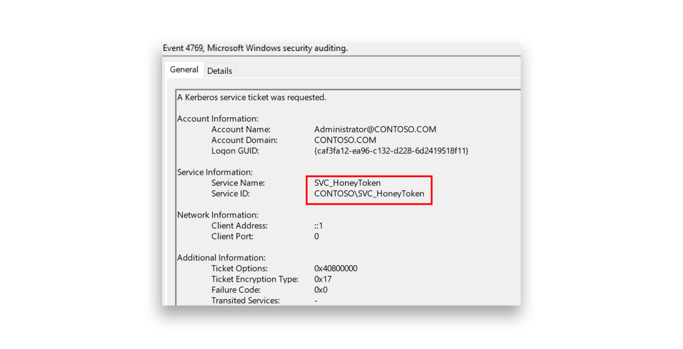
Task: Select the Failure Code value 0x0
Action: point(321,290)
